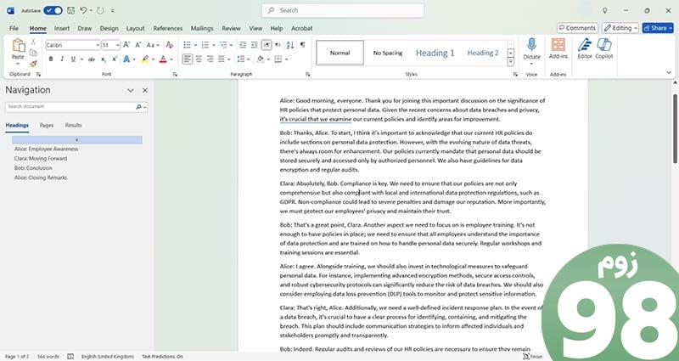Jump to 'Clara: Moving Forward' heading
Viewport: 679px width, 361px height.
click(41, 159)
